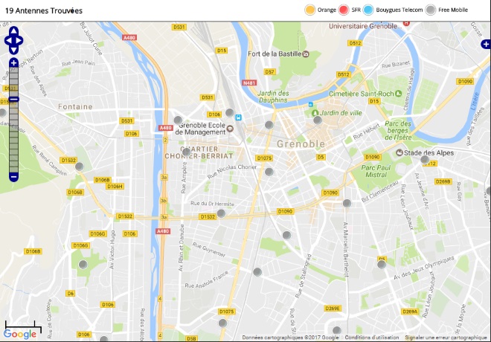Toggle the Free Mobile operator filter
Image resolution: width=491 pixels, height=342 pixels.
tap(431, 10)
